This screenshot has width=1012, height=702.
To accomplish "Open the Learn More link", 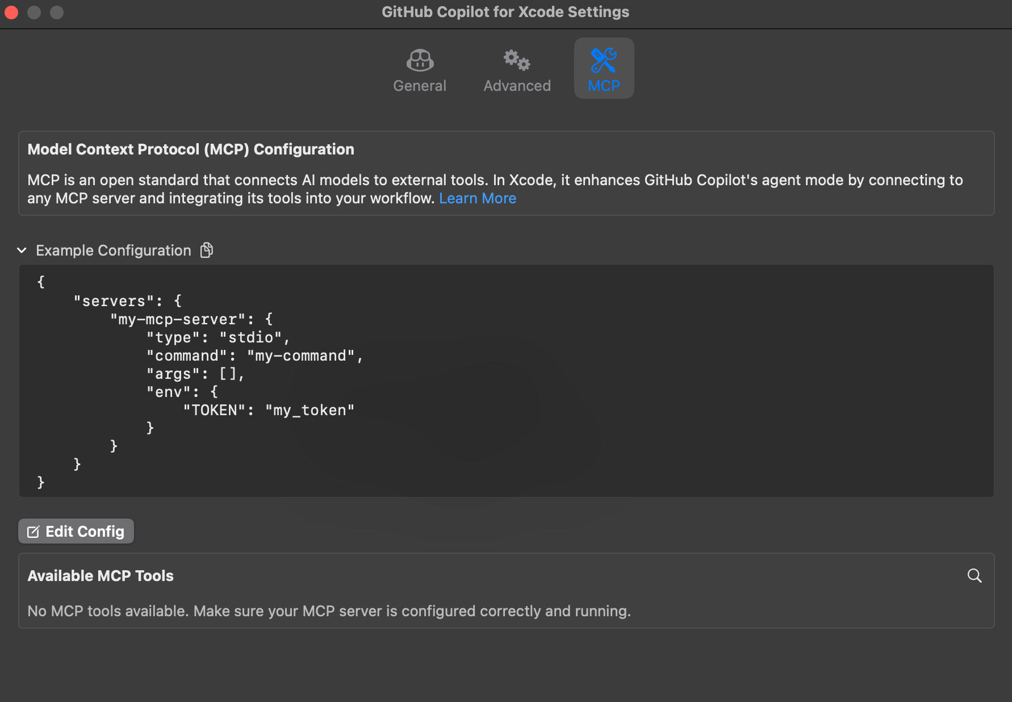I will click(478, 198).
